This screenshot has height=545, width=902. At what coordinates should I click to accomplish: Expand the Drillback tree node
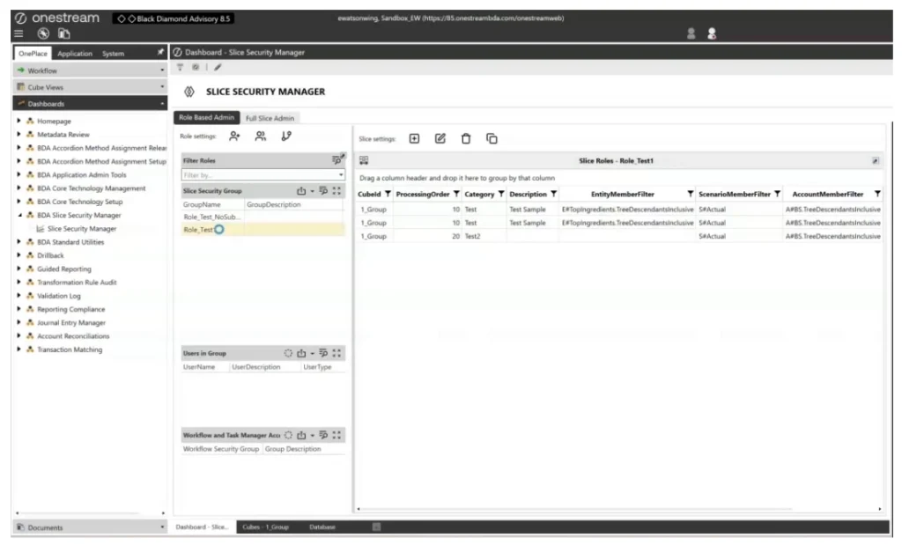[18, 255]
